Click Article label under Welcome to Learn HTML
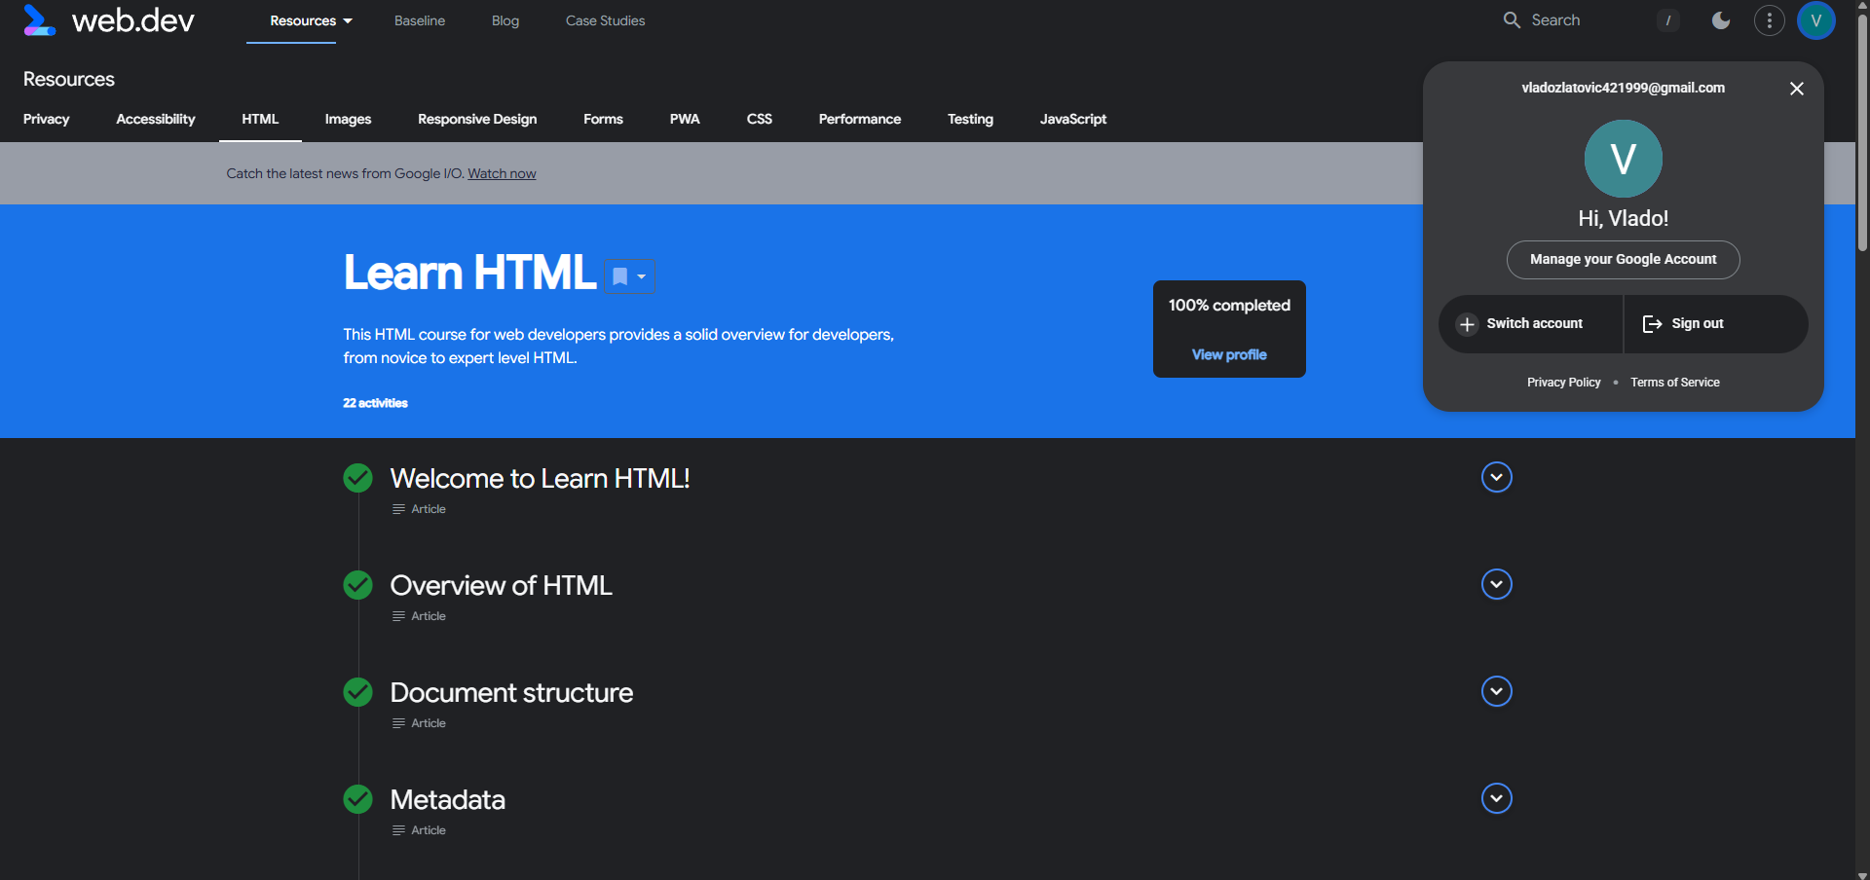The height and width of the screenshot is (880, 1870). pos(429,509)
